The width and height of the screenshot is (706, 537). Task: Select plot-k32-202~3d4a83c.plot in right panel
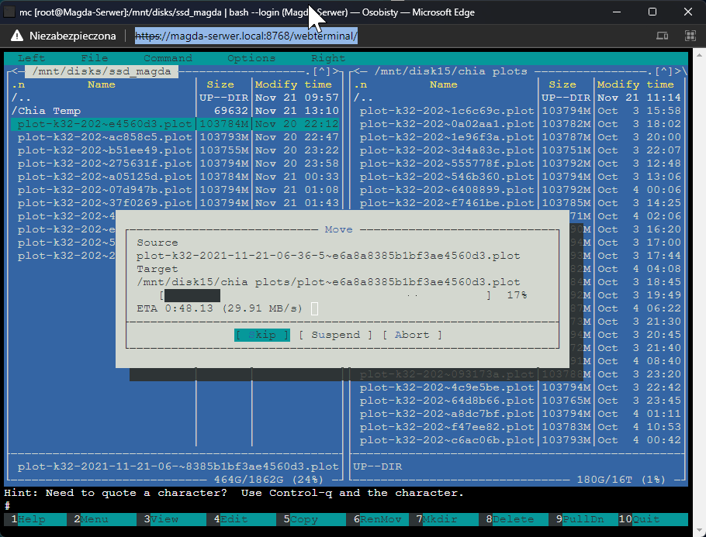[x=517, y=150]
